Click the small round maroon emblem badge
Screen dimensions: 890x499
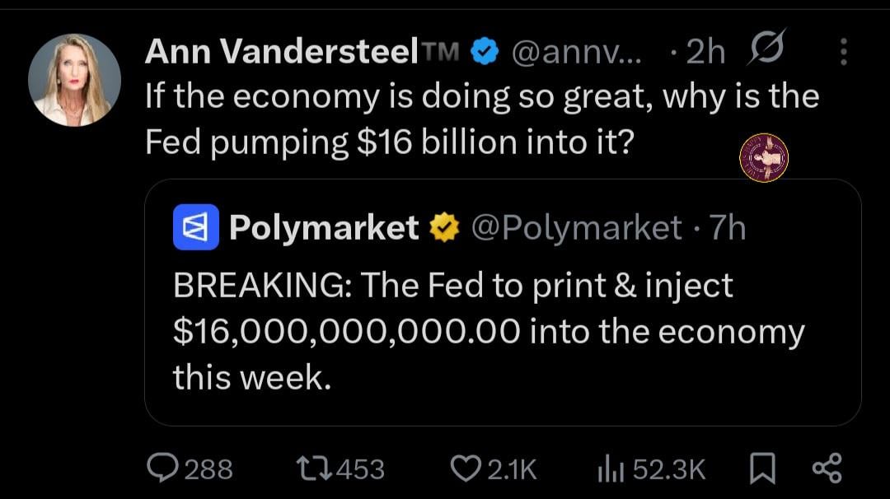point(764,157)
